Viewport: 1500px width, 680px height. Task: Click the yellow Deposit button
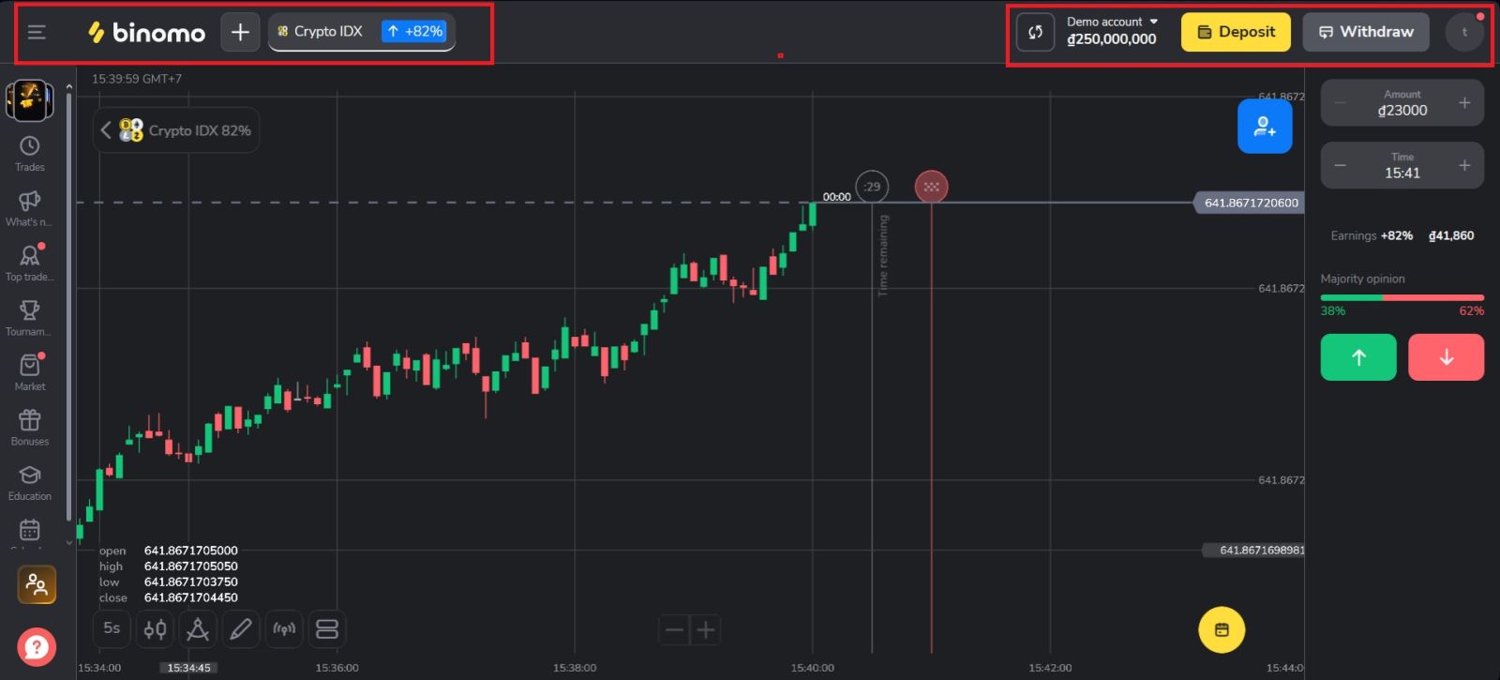[1236, 32]
